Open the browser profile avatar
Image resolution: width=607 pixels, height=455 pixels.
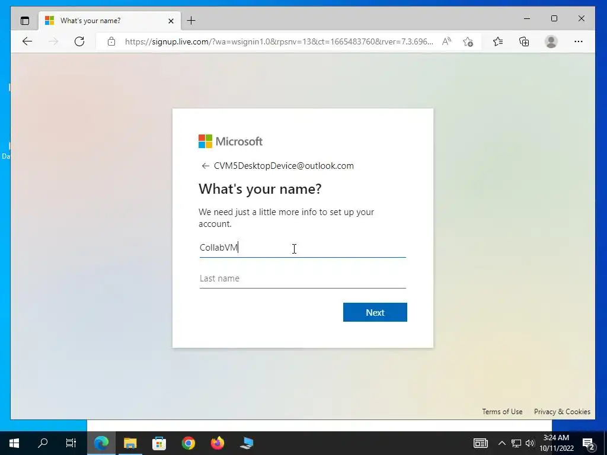[551, 41]
